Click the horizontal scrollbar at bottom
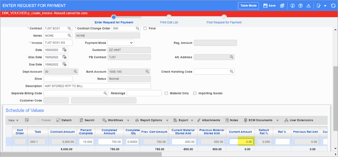This screenshot has height=157, width=338. (81, 154)
